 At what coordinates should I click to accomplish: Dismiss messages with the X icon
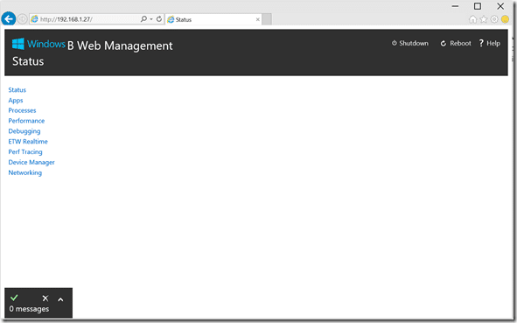[x=45, y=298]
